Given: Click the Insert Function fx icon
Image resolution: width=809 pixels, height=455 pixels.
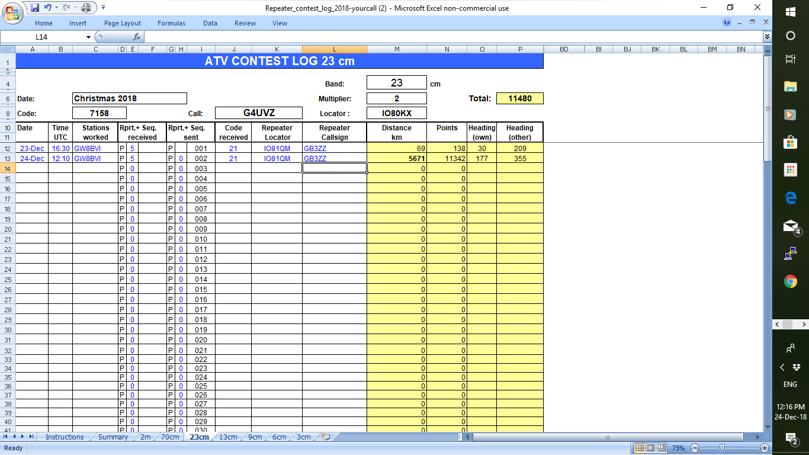Looking at the screenshot, I should point(137,36).
